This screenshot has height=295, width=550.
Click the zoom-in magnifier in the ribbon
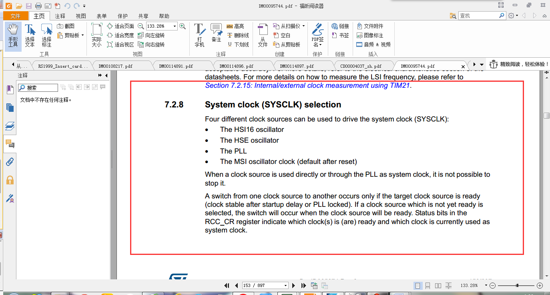(x=183, y=26)
